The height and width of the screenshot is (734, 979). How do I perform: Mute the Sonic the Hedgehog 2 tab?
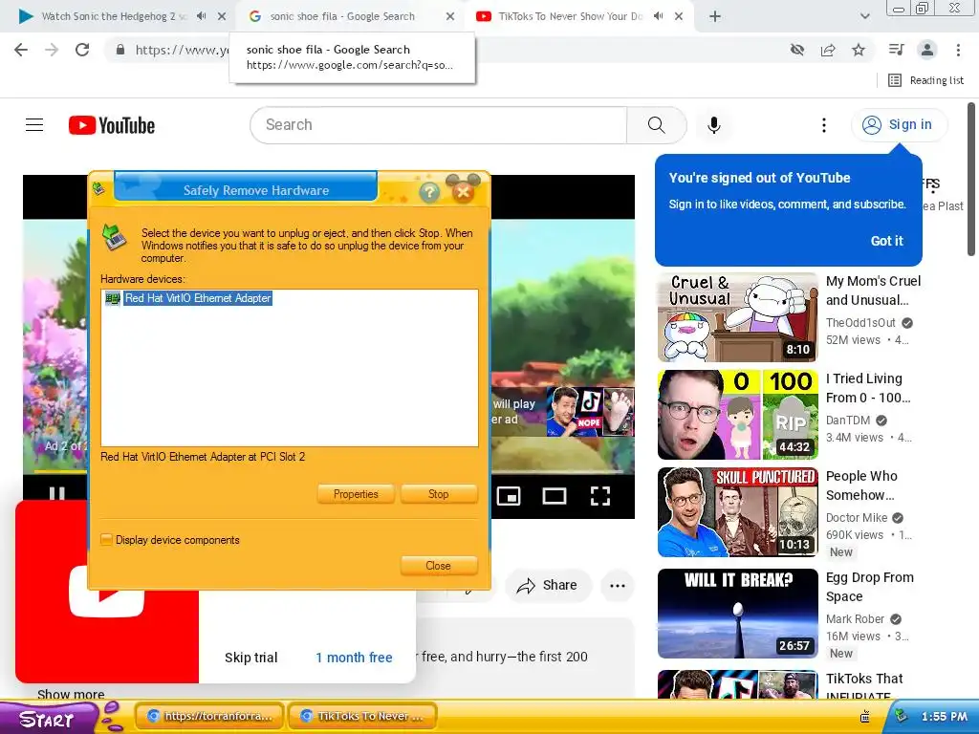pyautogui.click(x=201, y=16)
